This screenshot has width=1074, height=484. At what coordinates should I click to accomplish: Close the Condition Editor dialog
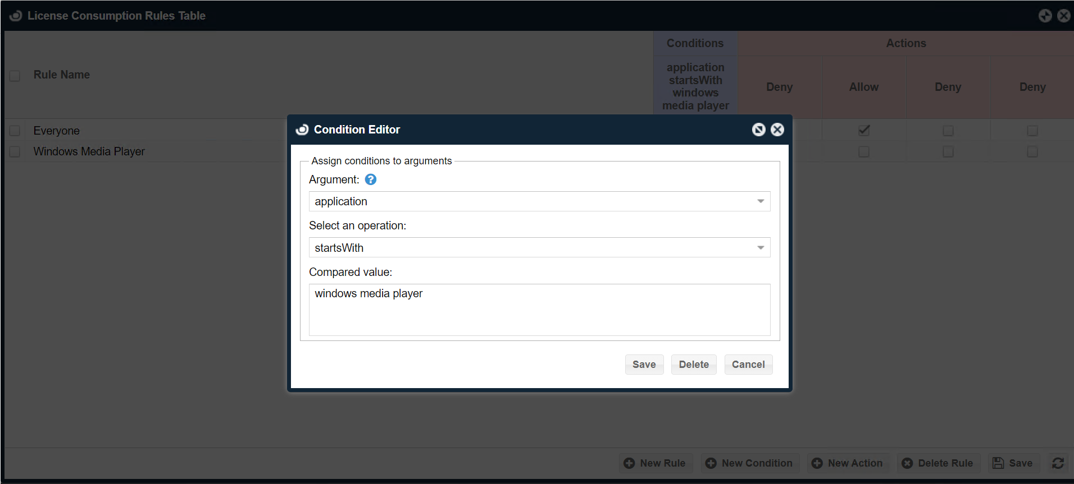click(x=777, y=130)
